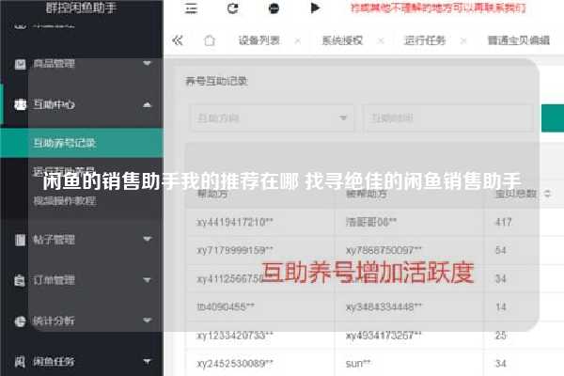This screenshot has height=376, width=564.
Task: Open the home icon tab
Action: click(x=210, y=40)
